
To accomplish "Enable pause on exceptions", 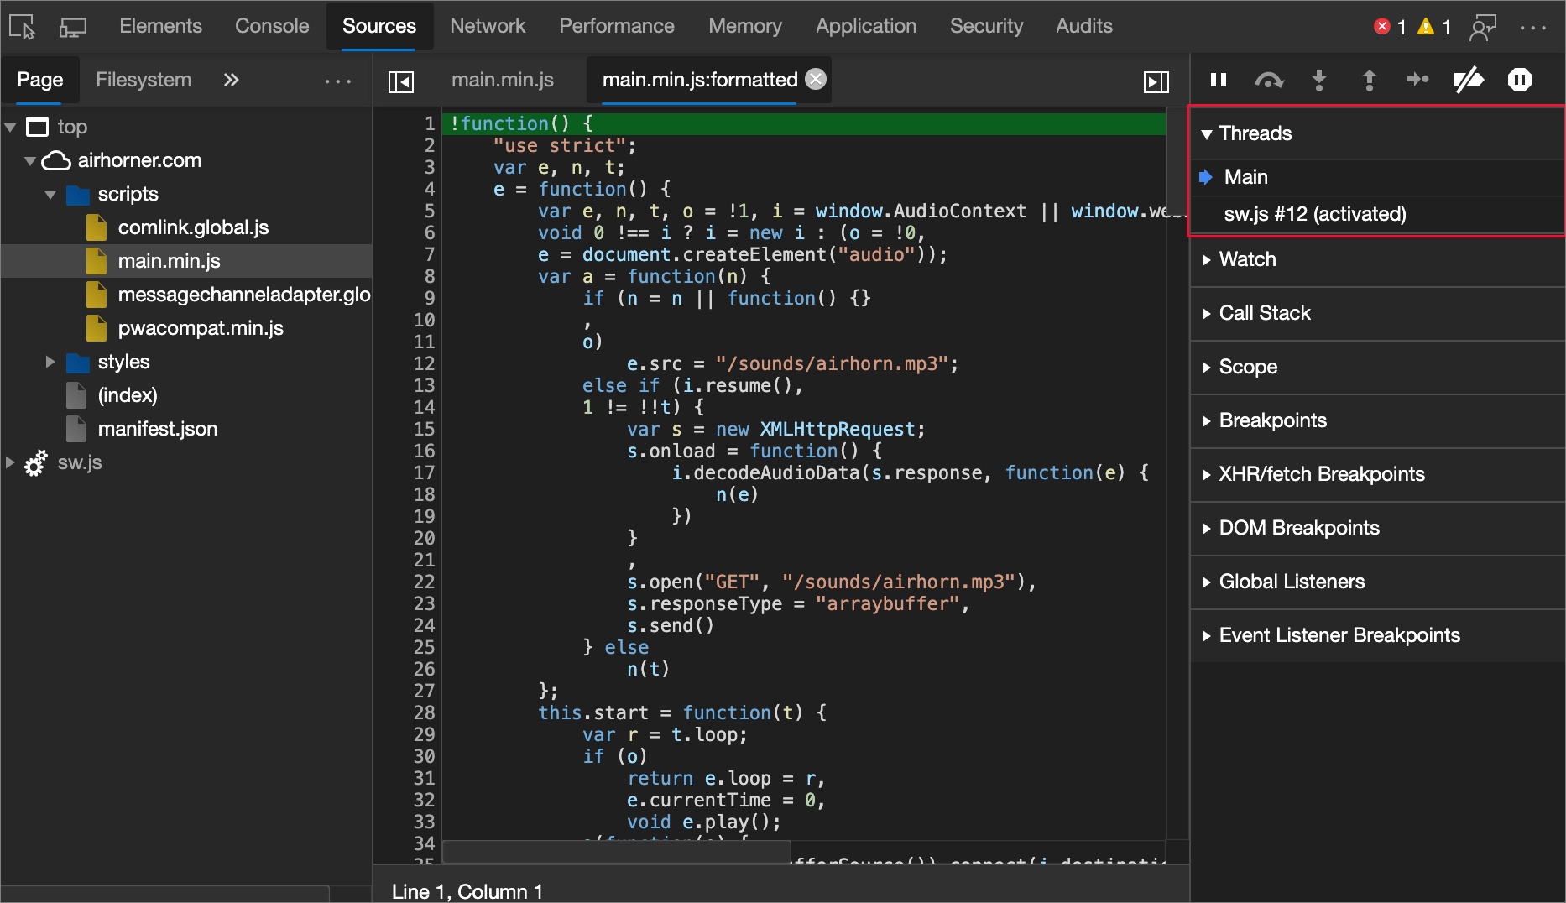I will [x=1519, y=80].
